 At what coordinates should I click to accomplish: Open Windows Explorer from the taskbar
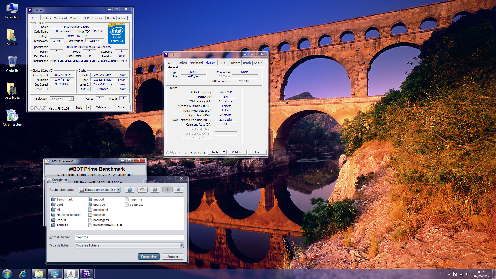click(x=39, y=274)
